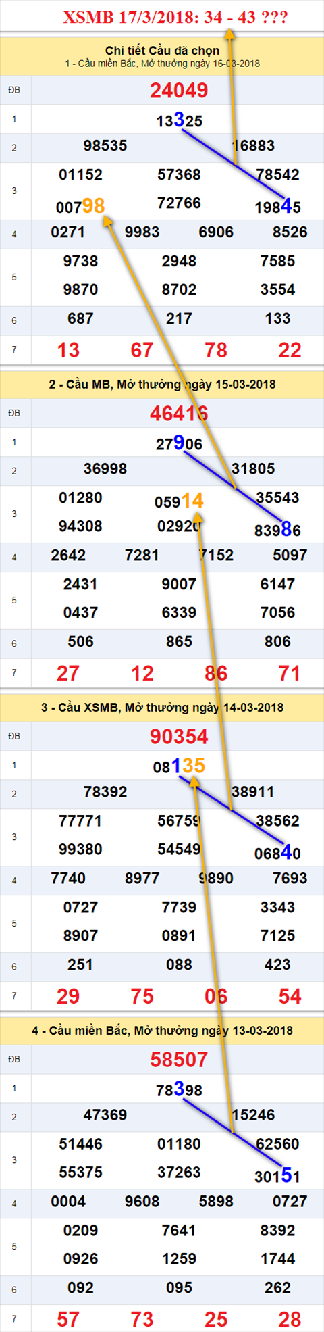Click third prize number 72766
Screen dimensions: 324x1332
179,203
